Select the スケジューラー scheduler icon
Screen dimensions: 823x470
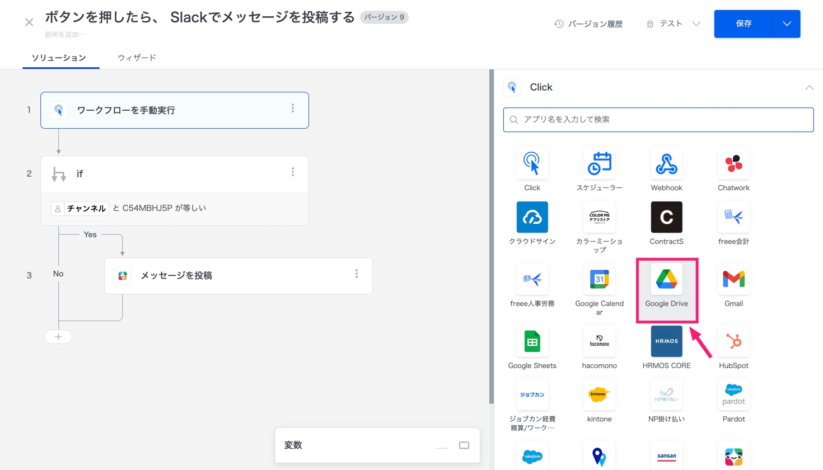[599, 164]
